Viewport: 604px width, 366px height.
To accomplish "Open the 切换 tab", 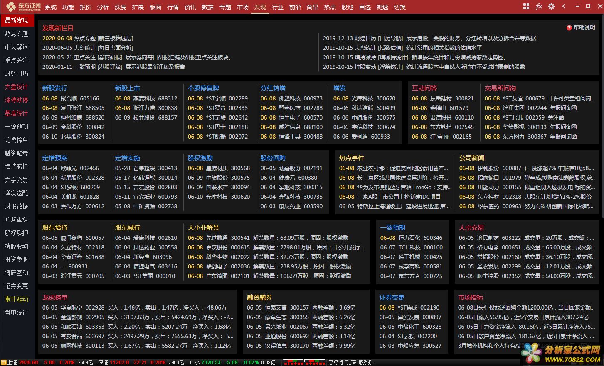I will pos(400,7).
